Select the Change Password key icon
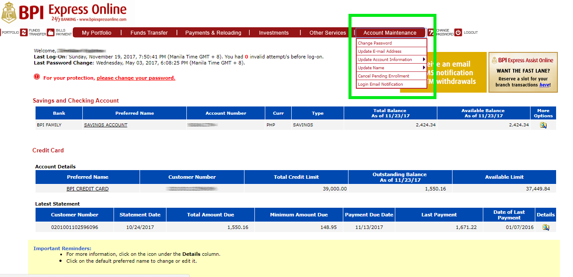This screenshot has width=573, height=277. (430, 32)
